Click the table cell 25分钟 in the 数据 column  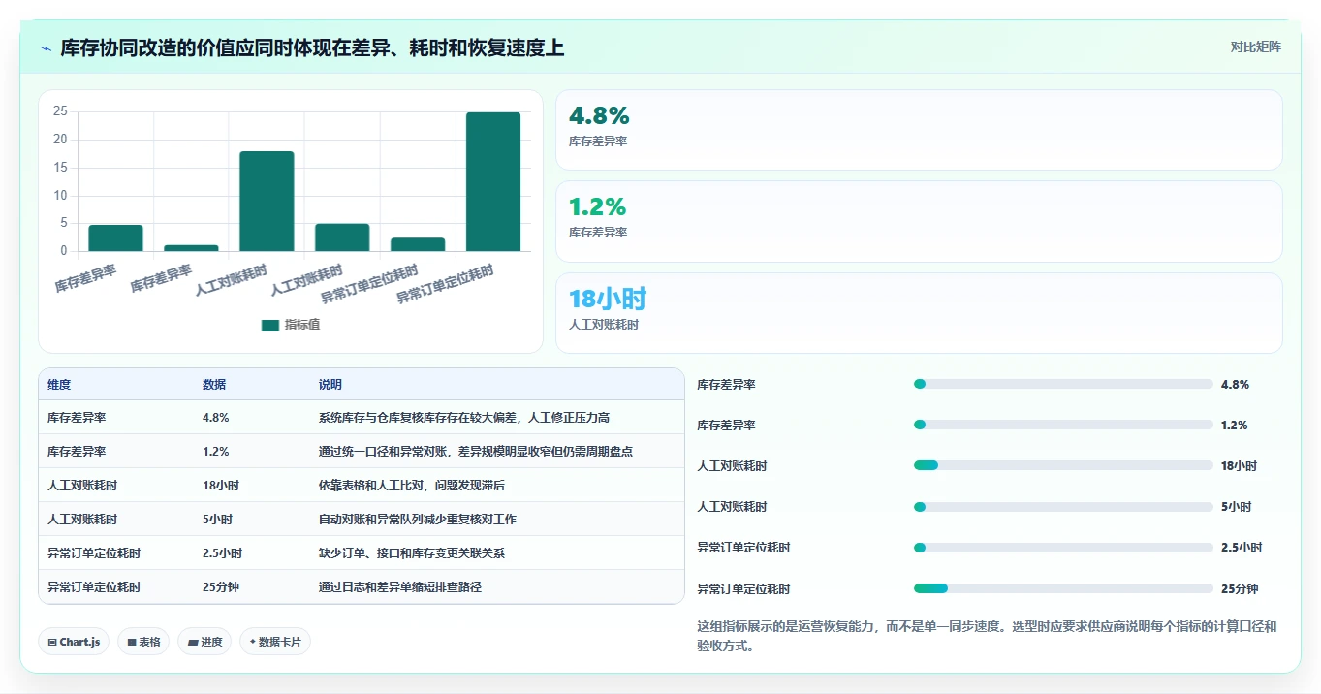221,587
